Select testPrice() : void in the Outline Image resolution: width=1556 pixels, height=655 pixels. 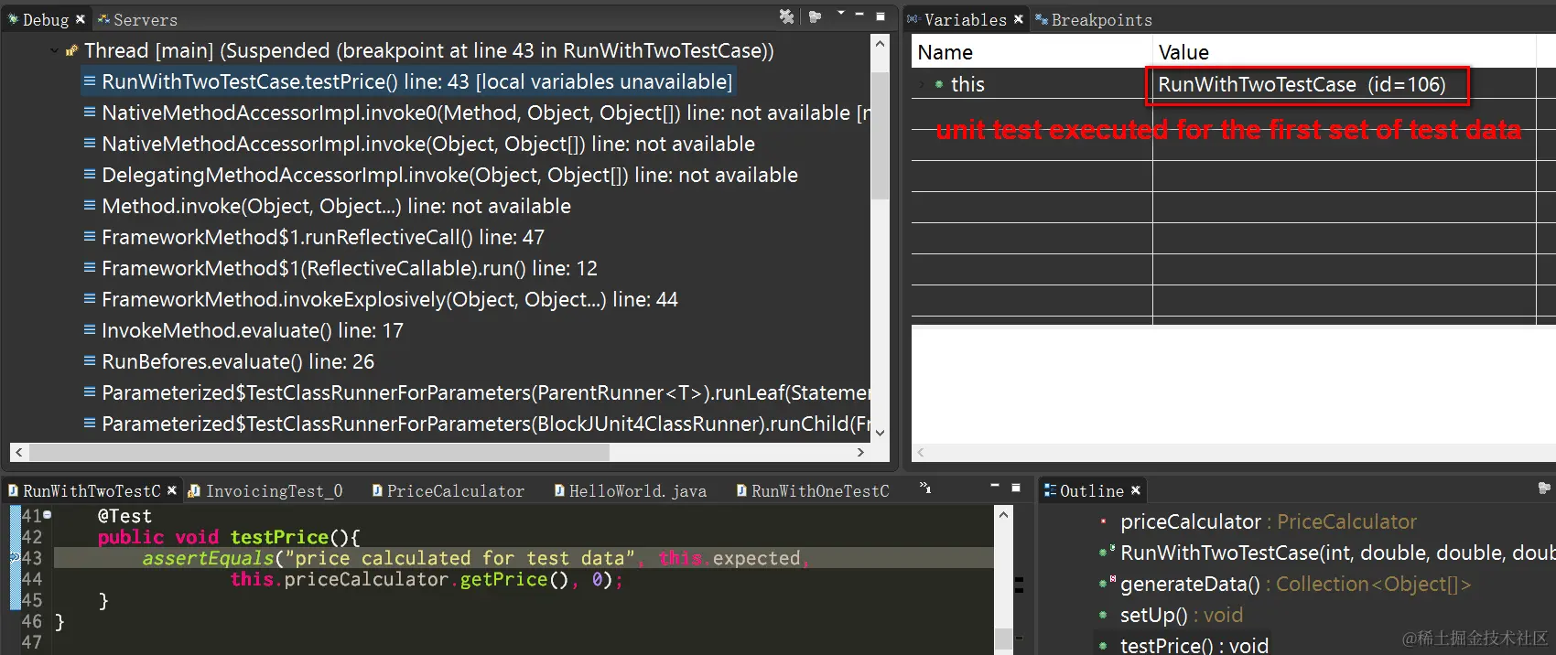1194,645
